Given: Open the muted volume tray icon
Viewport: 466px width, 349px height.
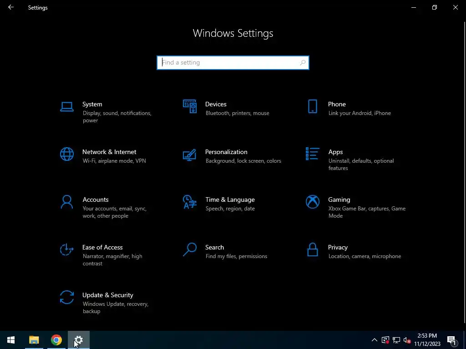Looking at the screenshot, I should click(x=407, y=340).
